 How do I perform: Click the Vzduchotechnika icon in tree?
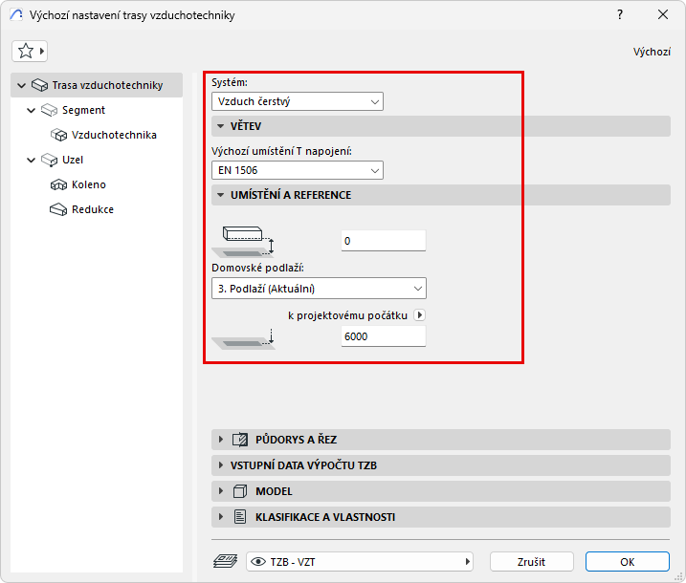click(x=59, y=135)
